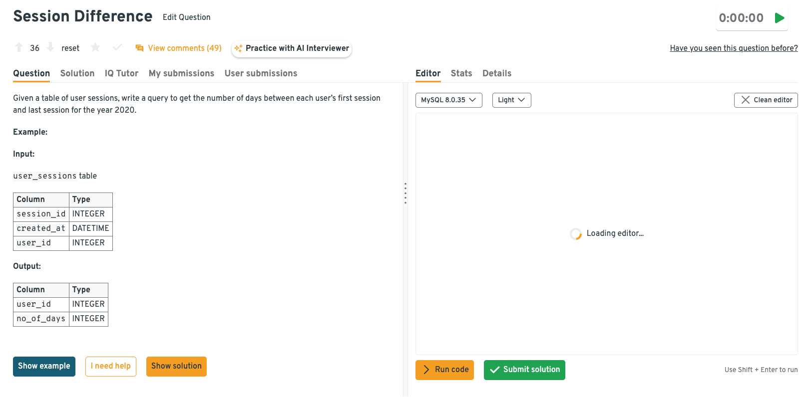Viewport: 811px width, 397px height.
Task: Open the IQ Tutor tab
Action: (121, 73)
